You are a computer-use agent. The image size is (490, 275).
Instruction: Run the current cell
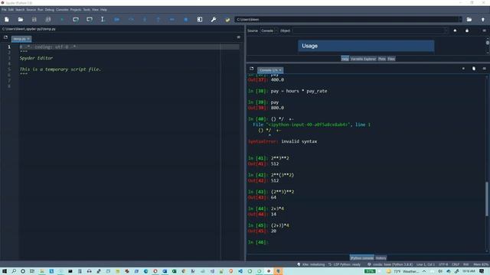click(x=76, y=19)
